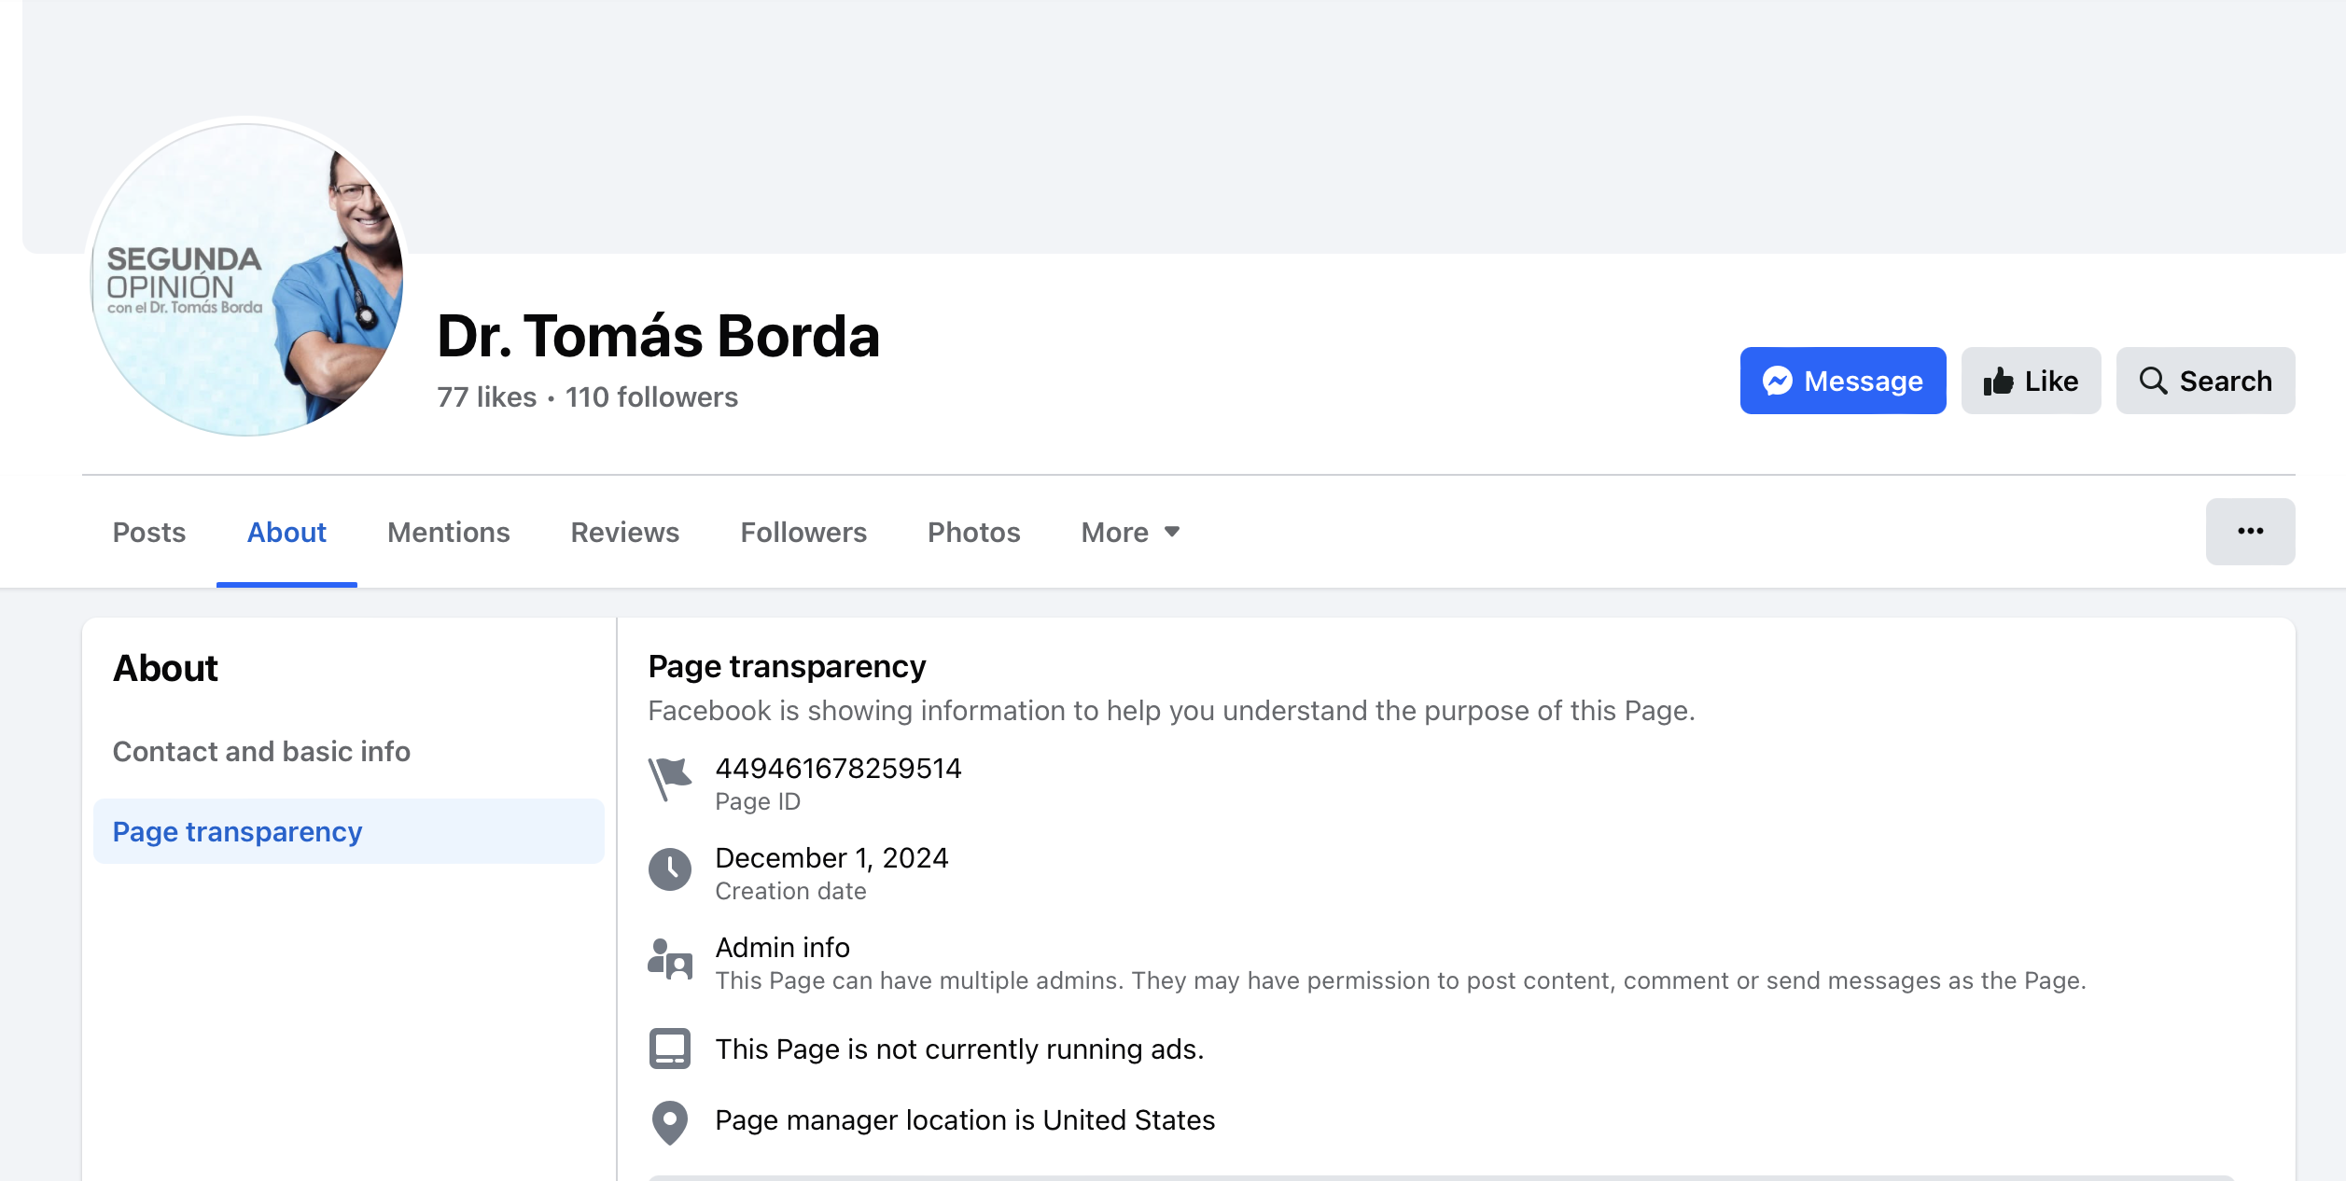
Task: Go to the Mentions tab
Action: click(448, 533)
